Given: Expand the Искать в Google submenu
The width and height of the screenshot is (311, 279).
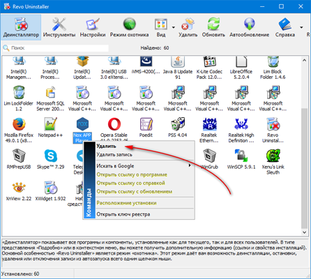Looking at the screenshot, I should click(145, 166).
